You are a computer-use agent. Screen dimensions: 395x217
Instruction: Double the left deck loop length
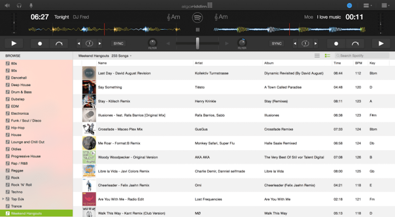[100, 43]
